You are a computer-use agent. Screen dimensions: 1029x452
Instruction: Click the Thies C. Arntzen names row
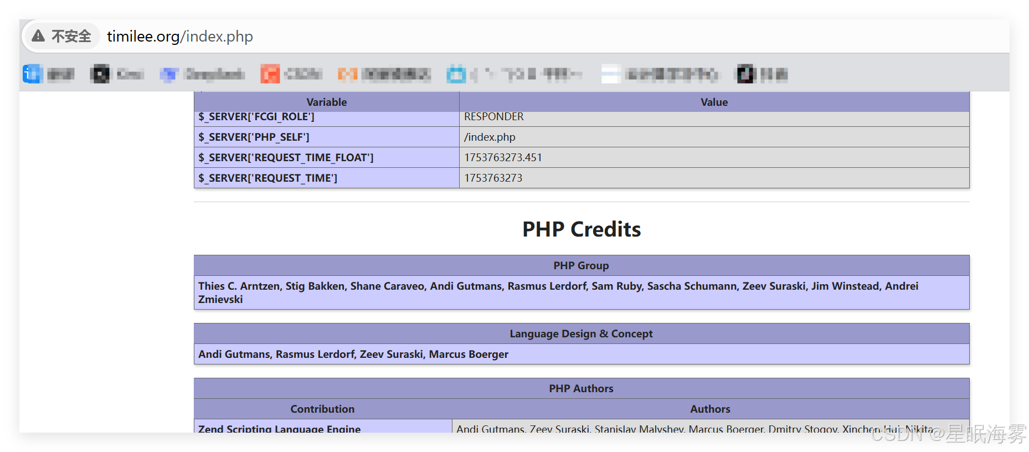[582, 292]
